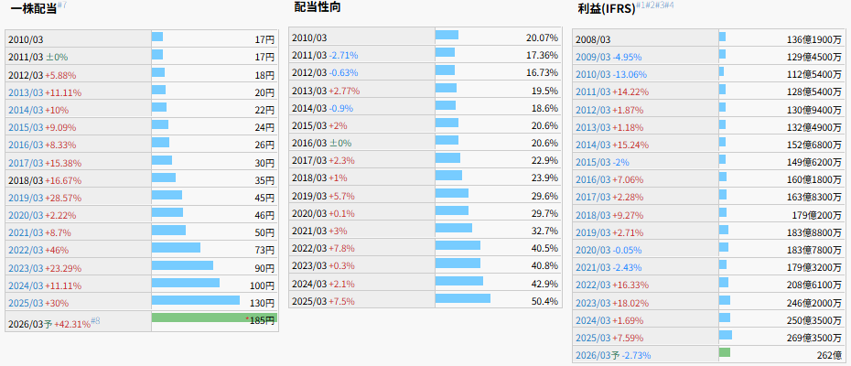This screenshot has width=851, height=366.
Task: Click footnote #8 on the 2026/03予 dividend row
Action: point(96,321)
